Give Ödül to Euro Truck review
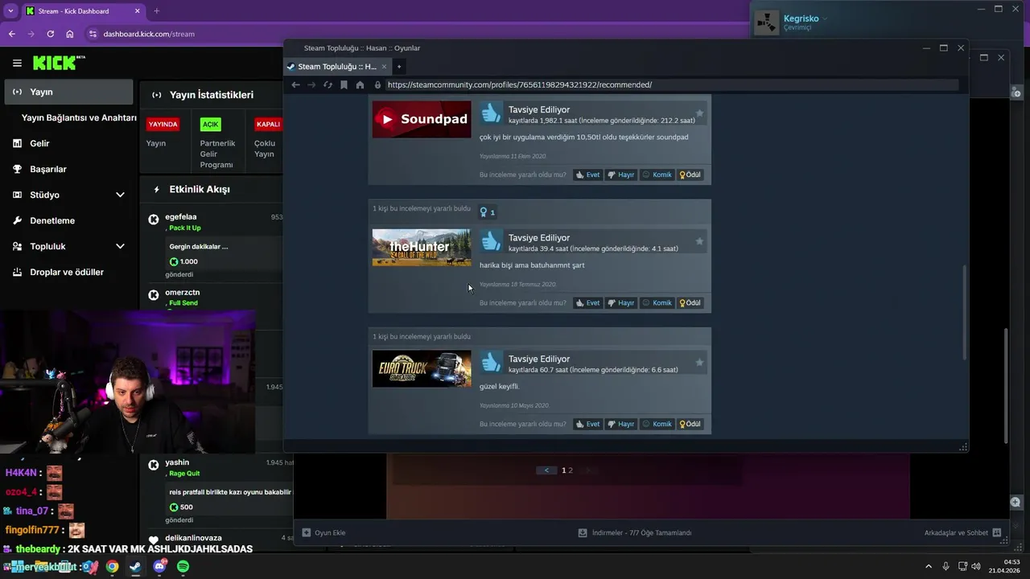Viewport: 1030px width, 579px height. [x=690, y=424]
